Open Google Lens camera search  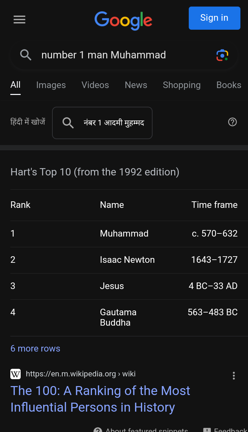222,55
